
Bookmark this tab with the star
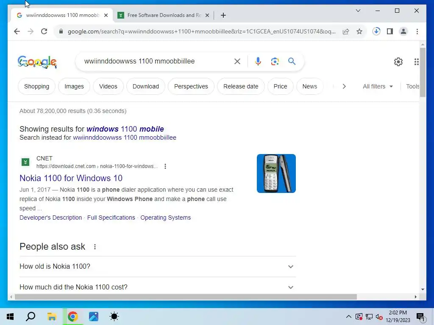(x=359, y=31)
